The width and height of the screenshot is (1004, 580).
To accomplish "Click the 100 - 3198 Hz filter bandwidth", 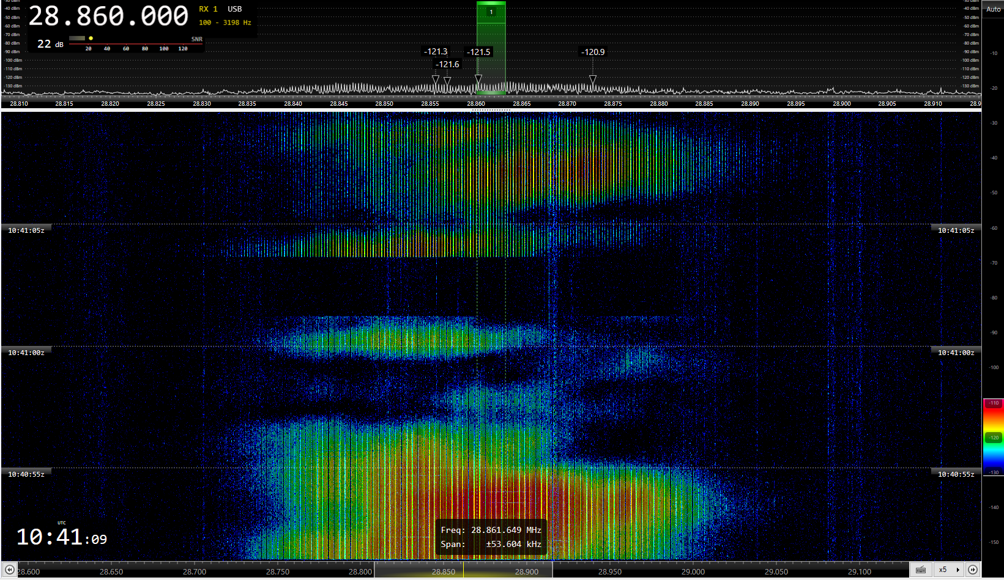I will click(x=225, y=23).
